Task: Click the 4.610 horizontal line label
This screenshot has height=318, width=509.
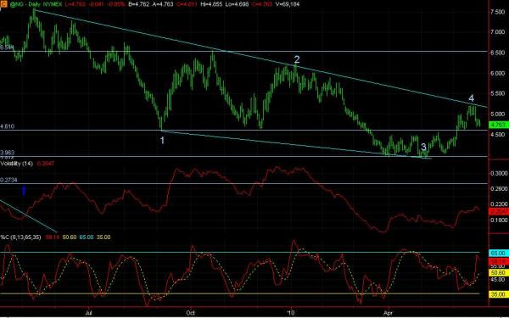Action: (8, 126)
